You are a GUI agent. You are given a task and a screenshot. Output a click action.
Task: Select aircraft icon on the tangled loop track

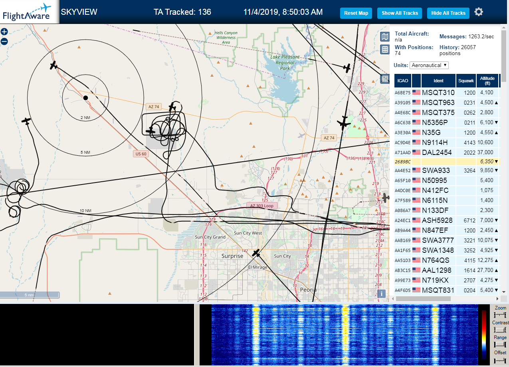151,131
